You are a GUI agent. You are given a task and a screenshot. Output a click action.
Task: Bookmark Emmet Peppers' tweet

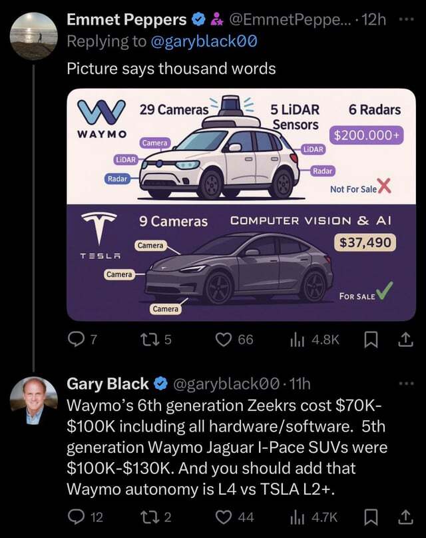[x=371, y=340]
